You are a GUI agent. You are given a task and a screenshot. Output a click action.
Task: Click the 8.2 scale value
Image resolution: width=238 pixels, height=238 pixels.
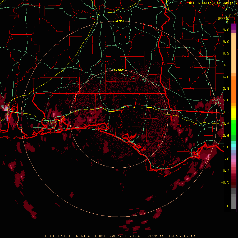pos(226,53)
